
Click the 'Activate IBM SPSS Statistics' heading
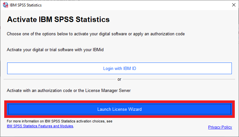tap(58, 19)
